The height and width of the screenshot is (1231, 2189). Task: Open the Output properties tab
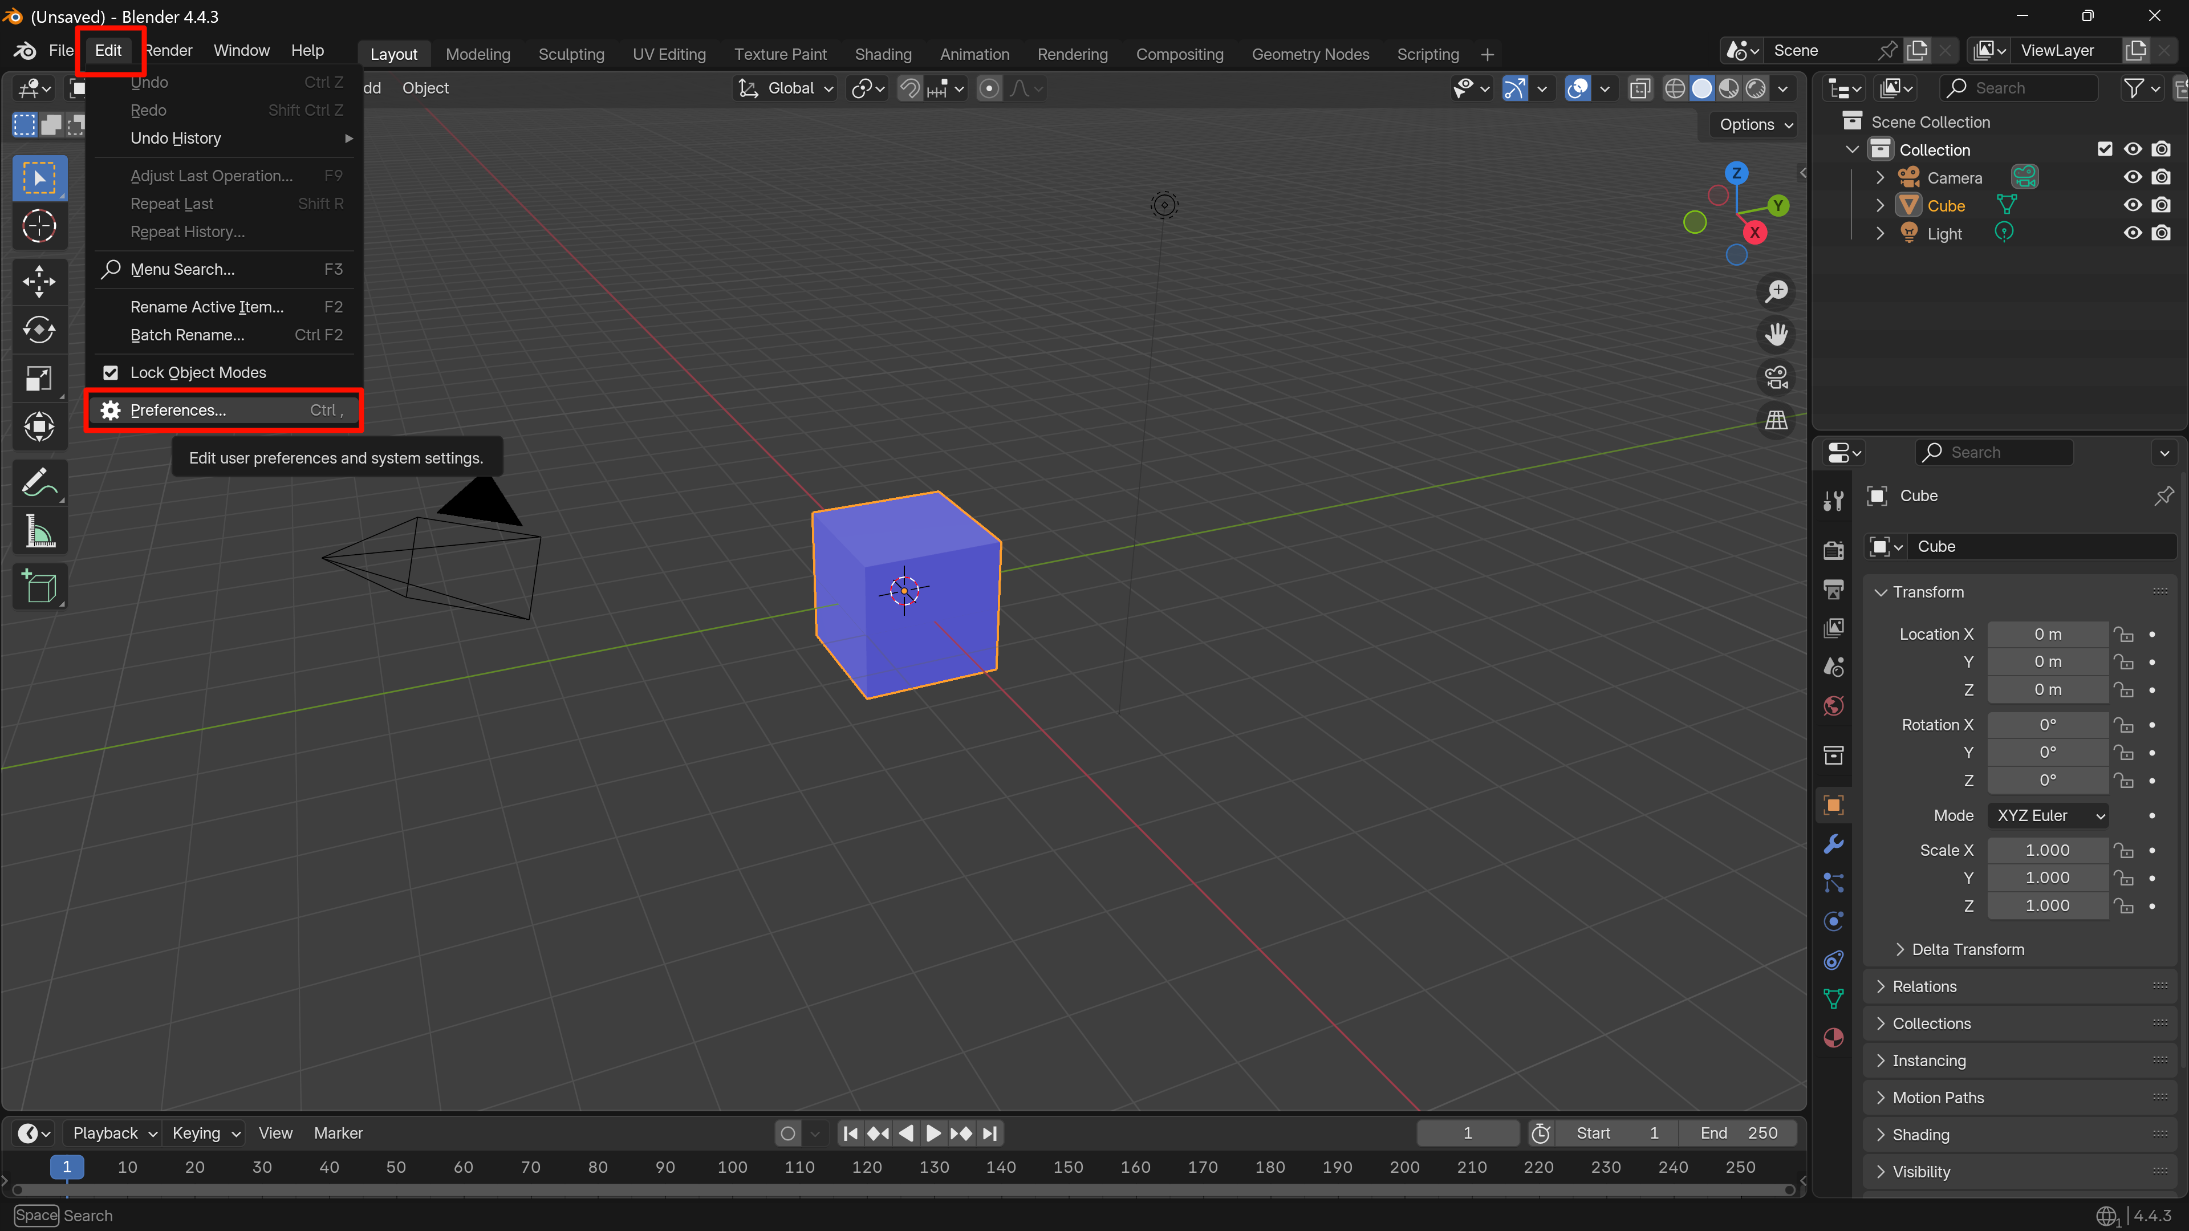(x=1834, y=589)
